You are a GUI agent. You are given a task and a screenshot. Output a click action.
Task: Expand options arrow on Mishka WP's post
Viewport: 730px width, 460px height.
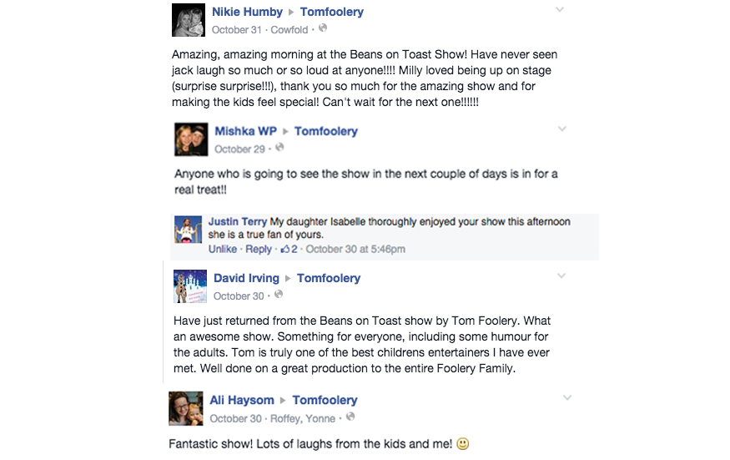pos(562,129)
